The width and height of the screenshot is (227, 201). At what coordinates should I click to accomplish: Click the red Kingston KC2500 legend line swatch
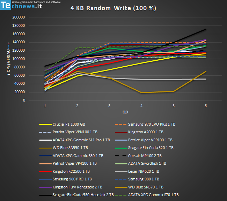pyautogui.click(x=45, y=171)
